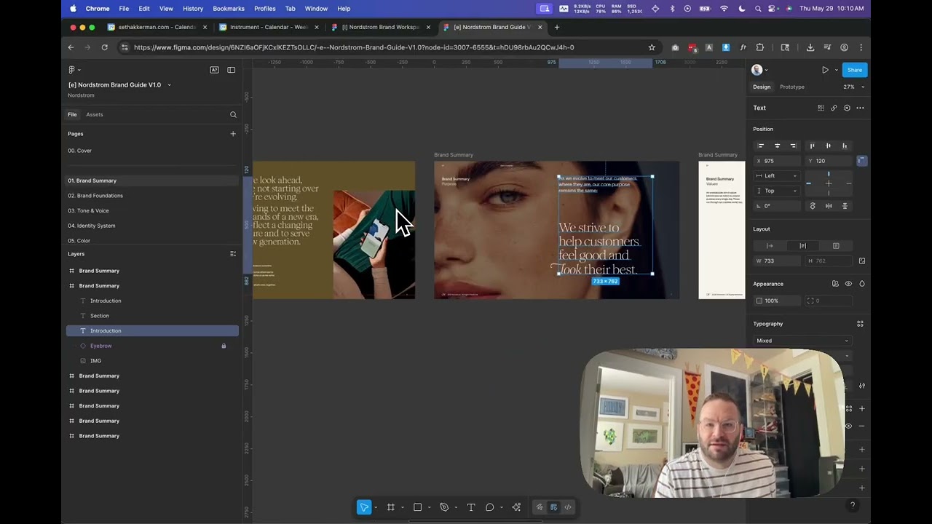Open Frame tool options arrow
The height and width of the screenshot is (524, 932).
coord(402,507)
